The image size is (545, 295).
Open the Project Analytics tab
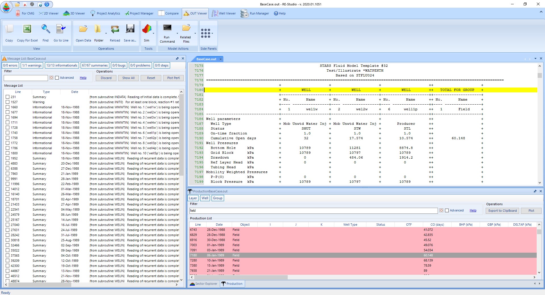click(105, 13)
